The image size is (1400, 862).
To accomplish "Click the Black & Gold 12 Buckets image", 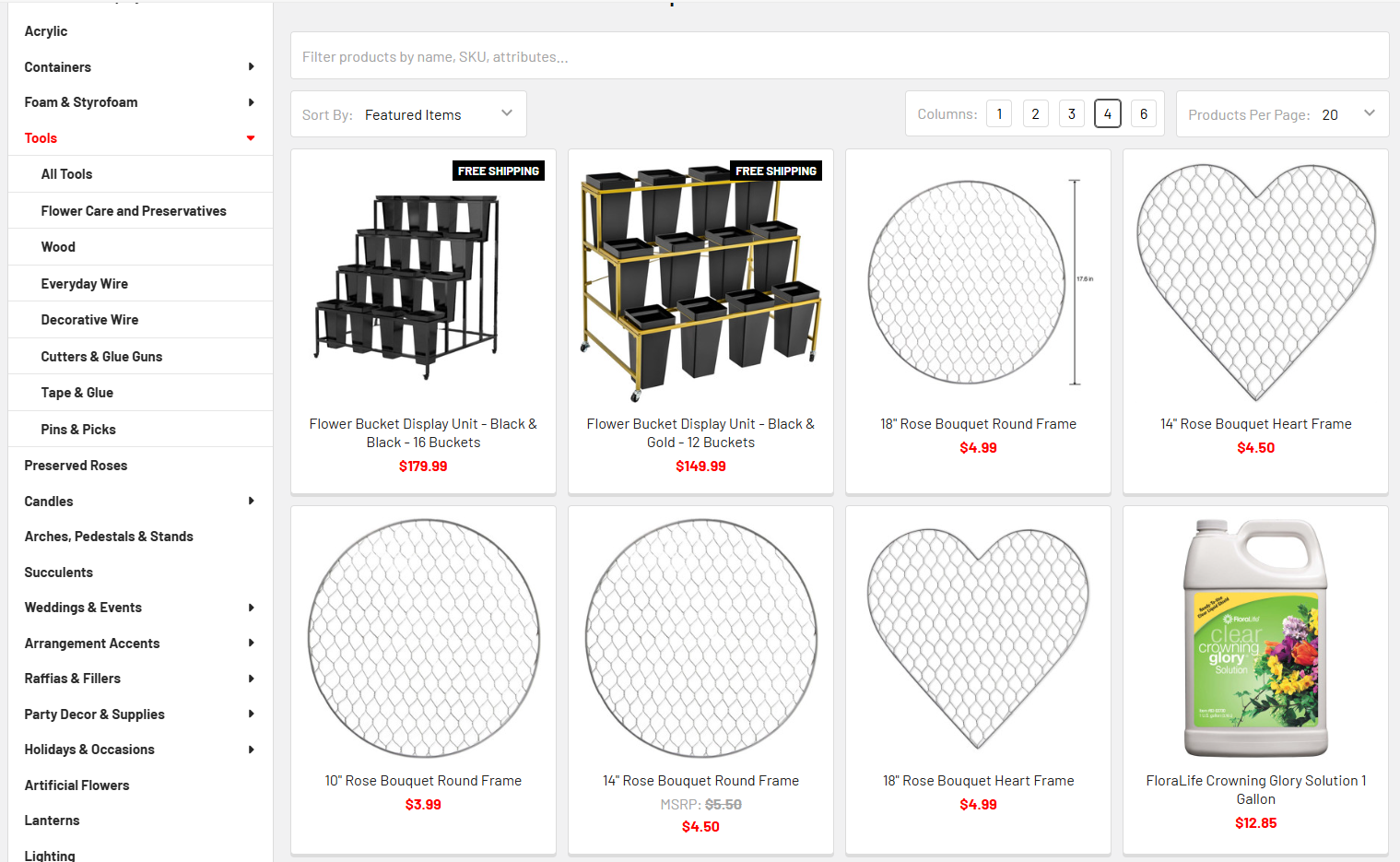I will point(700,281).
